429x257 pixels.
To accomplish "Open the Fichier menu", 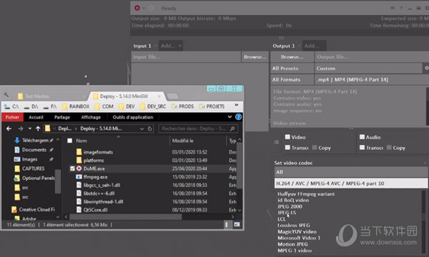I will pyautogui.click(x=12, y=117).
